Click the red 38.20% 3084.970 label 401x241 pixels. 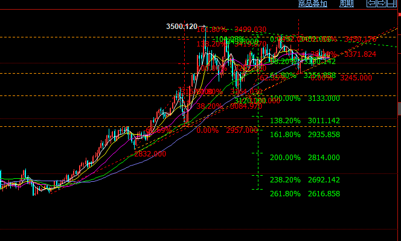coord(229,106)
